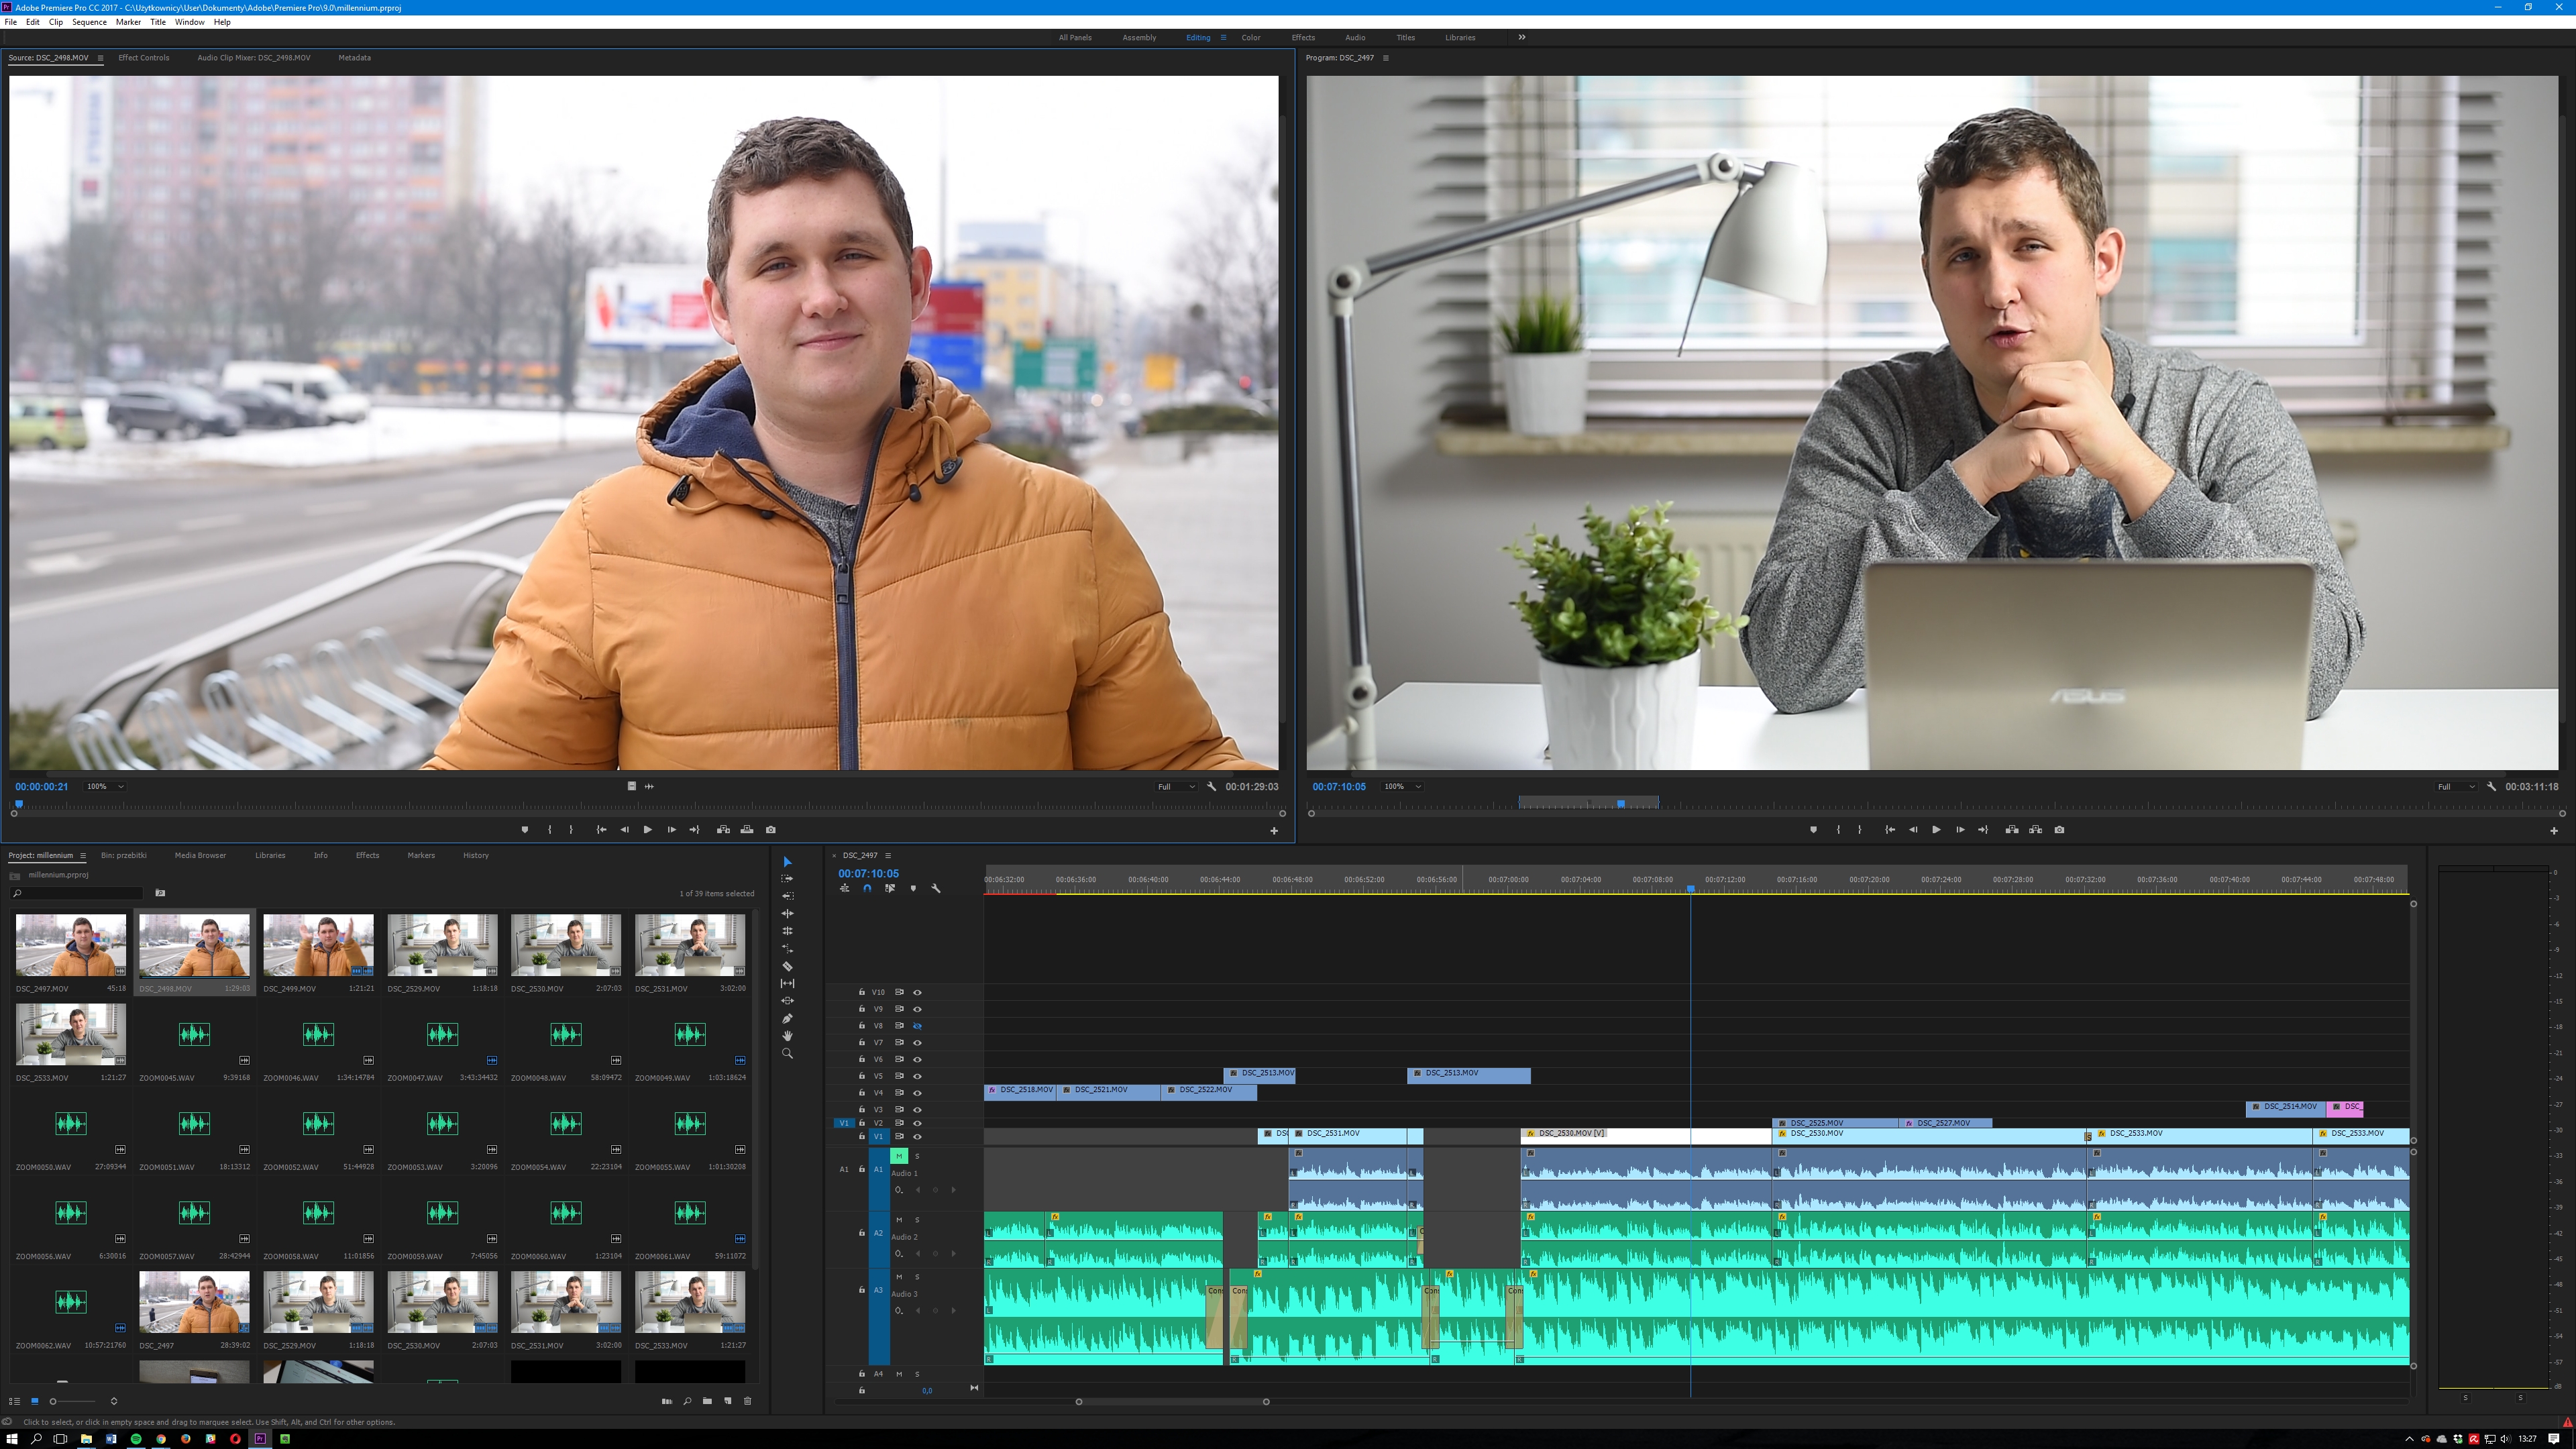
Task: Select the Selection tool arrow
Action: click(787, 861)
